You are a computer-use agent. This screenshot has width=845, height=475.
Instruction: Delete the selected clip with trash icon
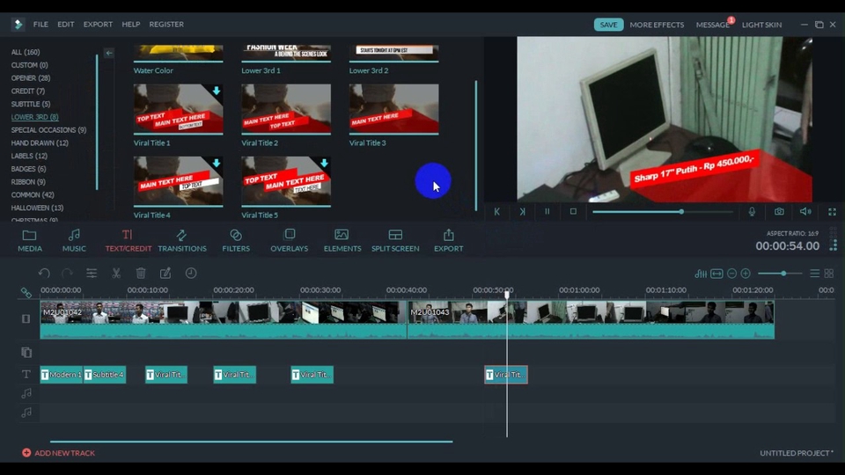click(141, 273)
